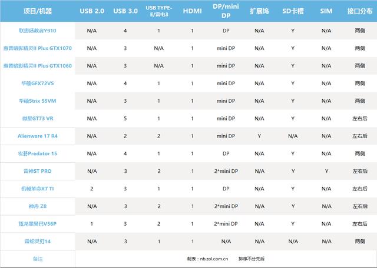This screenshot has width=377, height=268.
Task: Click 雷电3 column value 2 for 神舟 Z8
Action: click(158, 206)
